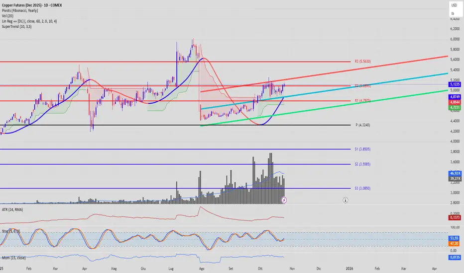Image resolution: width=464 pixels, height=273 pixels.
Task: Click the green 4,7231 price tag
Action: 455,108
